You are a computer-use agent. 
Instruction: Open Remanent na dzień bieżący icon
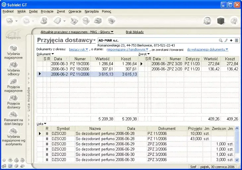tap(14, 114)
